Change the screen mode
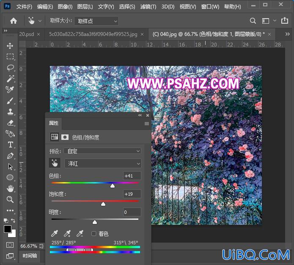This screenshot has width=294, height=265. 10,256
